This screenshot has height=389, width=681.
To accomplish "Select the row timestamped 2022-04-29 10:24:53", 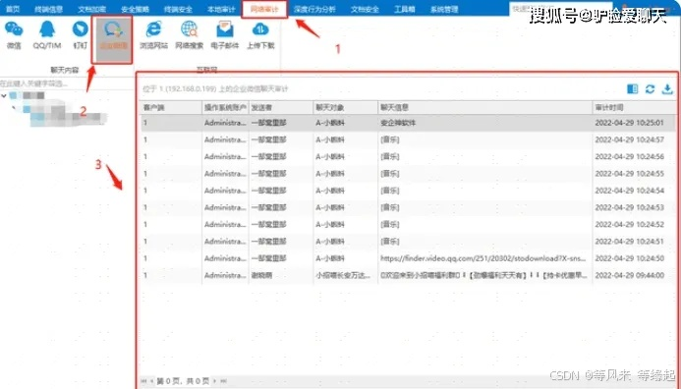I will tap(408, 207).
